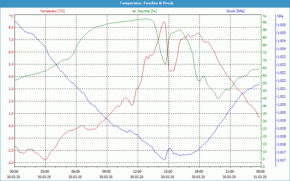Click the red °C axis unit label
The width and height of the screenshot is (290, 181).
(x=12, y=16)
